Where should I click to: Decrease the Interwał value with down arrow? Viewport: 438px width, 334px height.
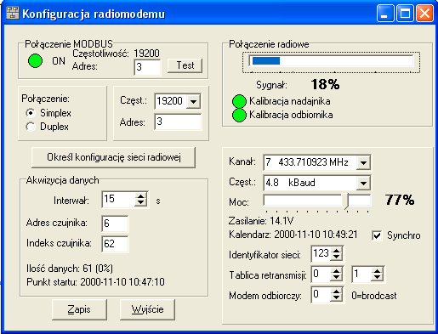point(141,203)
